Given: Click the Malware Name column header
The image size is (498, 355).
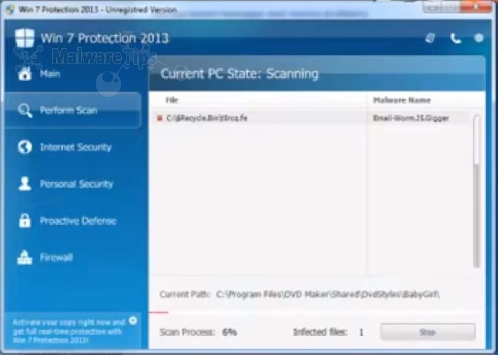Looking at the screenshot, I should [x=402, y=100].
